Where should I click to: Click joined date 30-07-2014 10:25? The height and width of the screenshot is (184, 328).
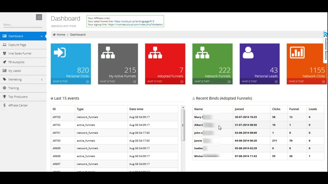(246, 117)
